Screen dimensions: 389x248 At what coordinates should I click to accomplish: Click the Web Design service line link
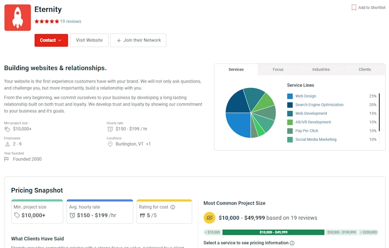click(306, 96)
